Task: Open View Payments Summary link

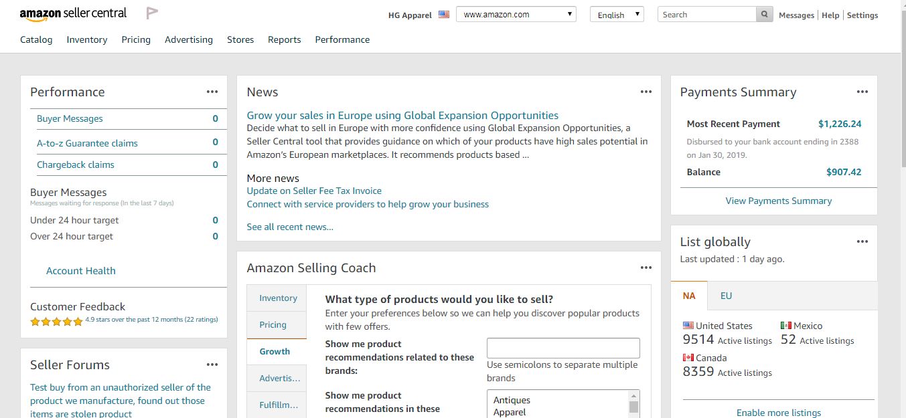Action: coord(779,201)
